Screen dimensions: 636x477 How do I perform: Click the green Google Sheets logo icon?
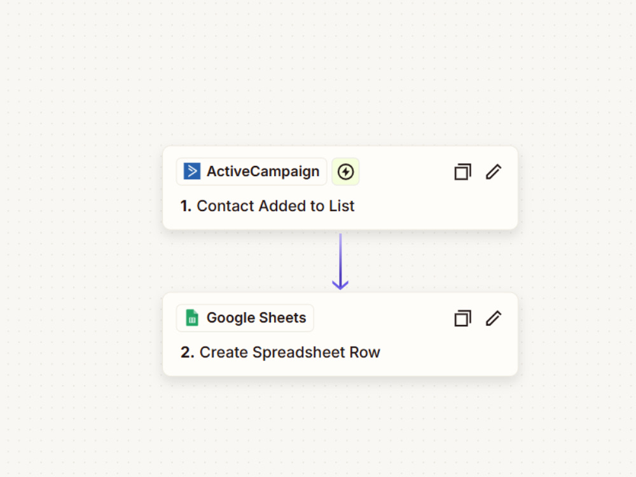click(192, 317)
